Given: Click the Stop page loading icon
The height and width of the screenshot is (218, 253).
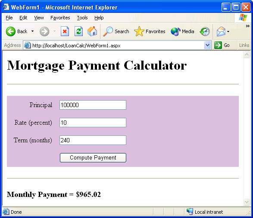Looking at the screenshot, I should 65,31.
